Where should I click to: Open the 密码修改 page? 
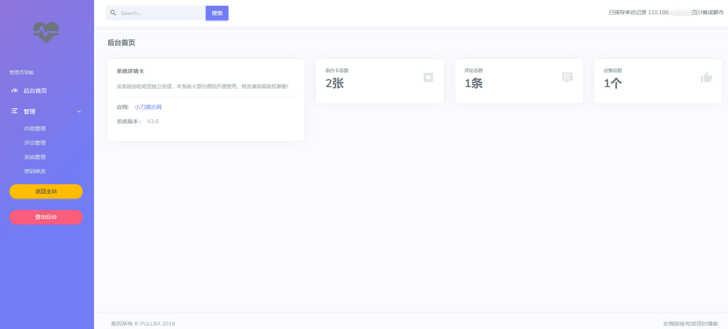coord(35,171)
